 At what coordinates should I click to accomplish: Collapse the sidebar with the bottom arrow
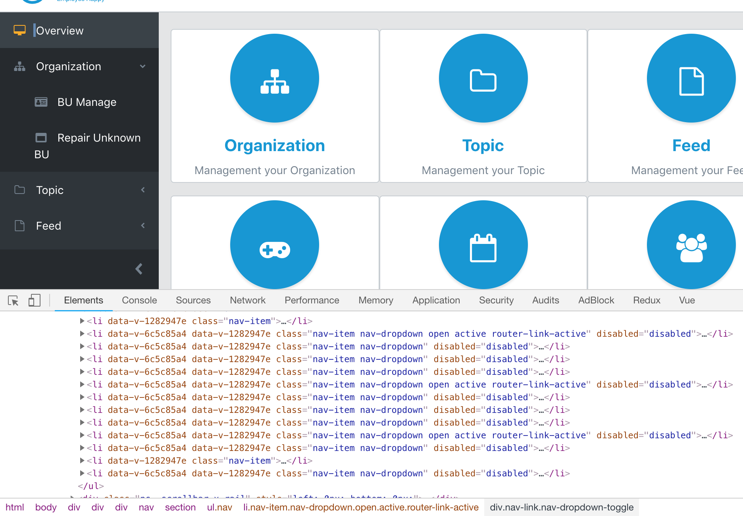(x=139, y=269)
